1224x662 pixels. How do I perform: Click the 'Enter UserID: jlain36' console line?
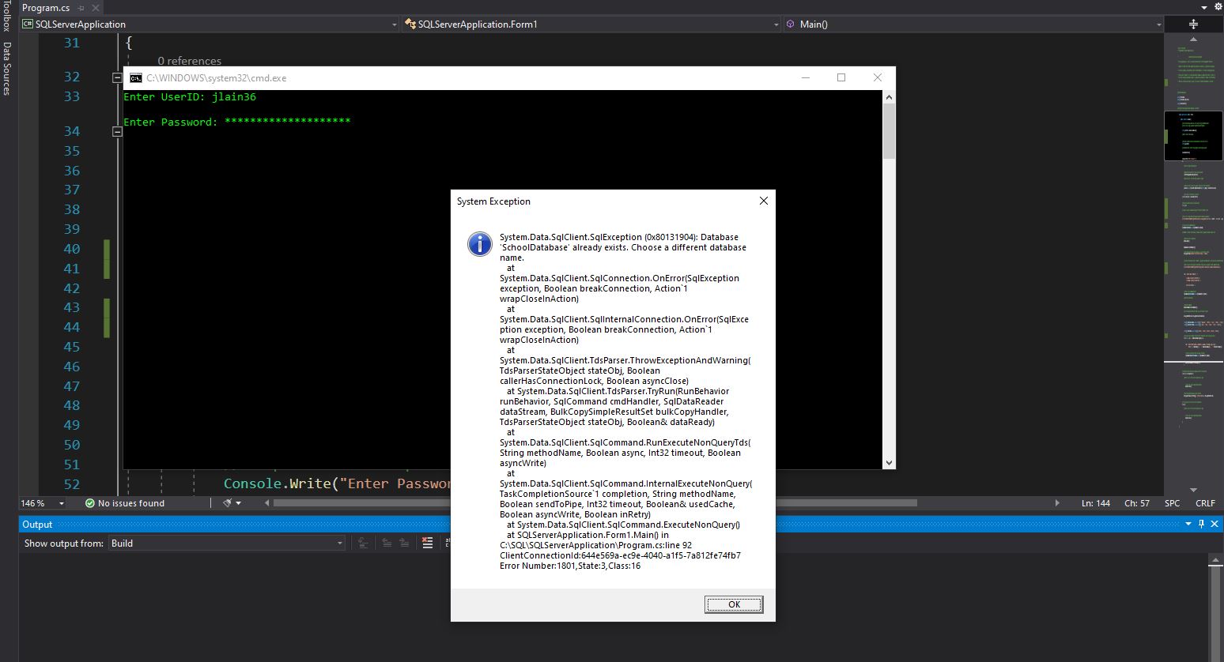[x=190, y=97]
